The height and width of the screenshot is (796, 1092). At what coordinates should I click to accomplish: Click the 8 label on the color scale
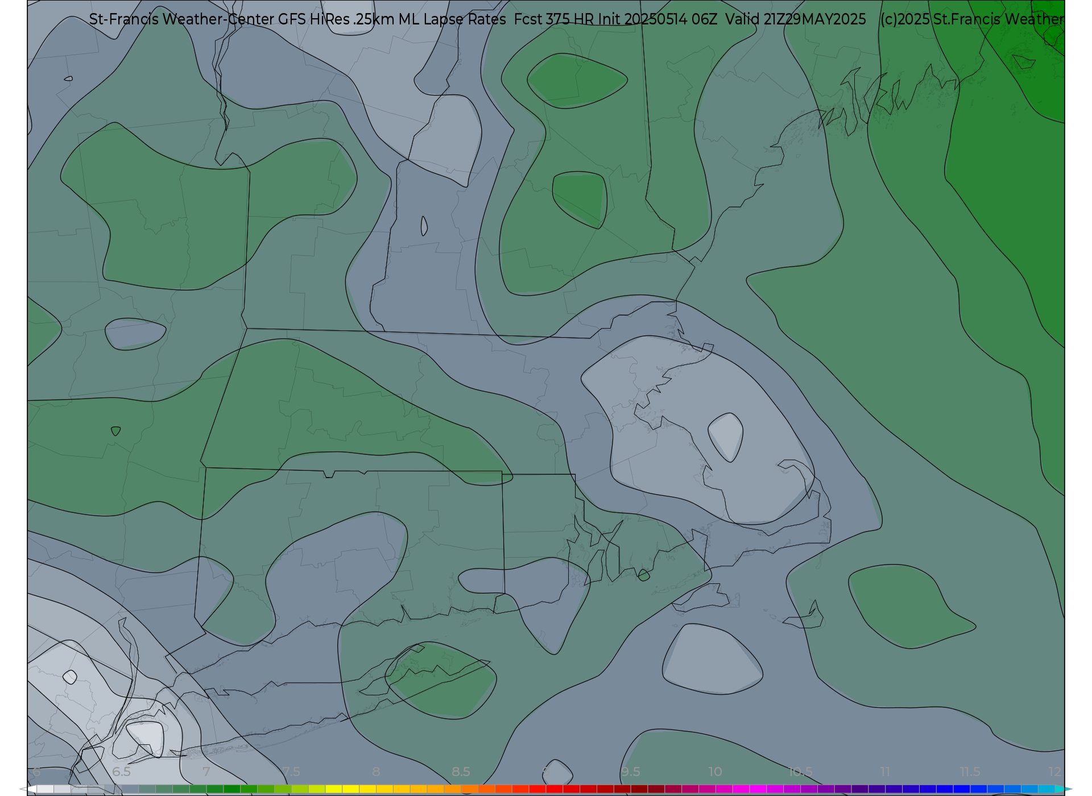pos(376,772)
